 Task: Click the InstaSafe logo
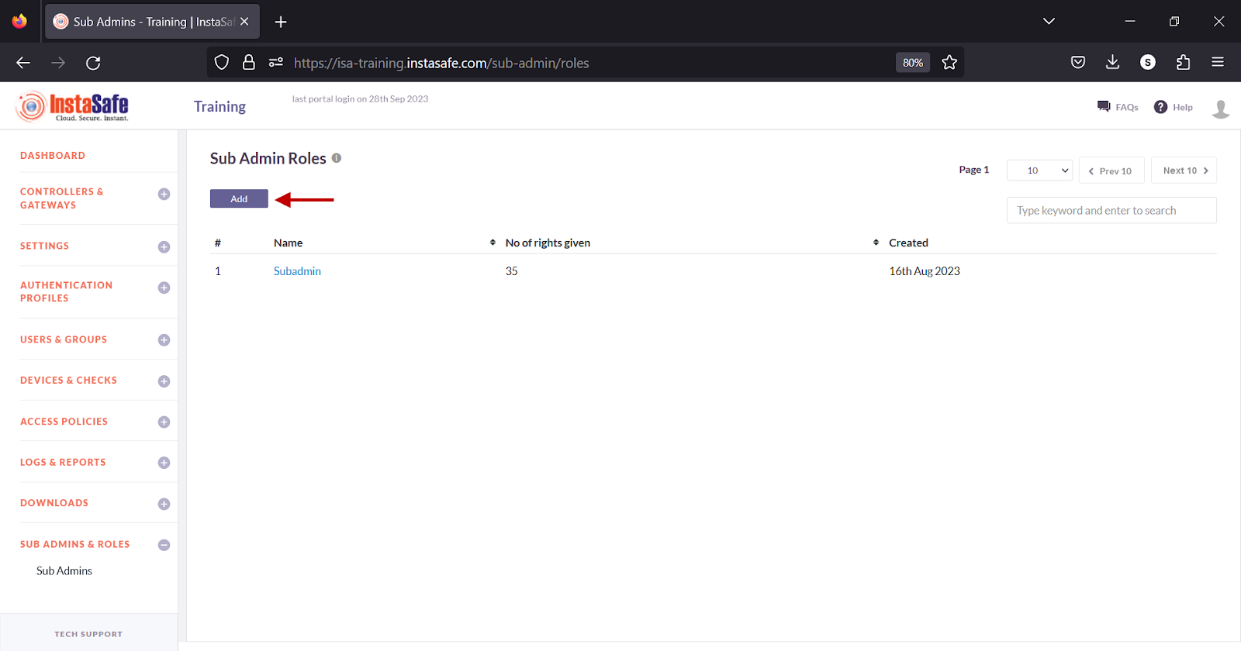tap(72, 107)
